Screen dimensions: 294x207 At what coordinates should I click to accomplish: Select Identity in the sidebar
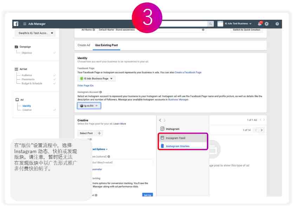(27, 106)
